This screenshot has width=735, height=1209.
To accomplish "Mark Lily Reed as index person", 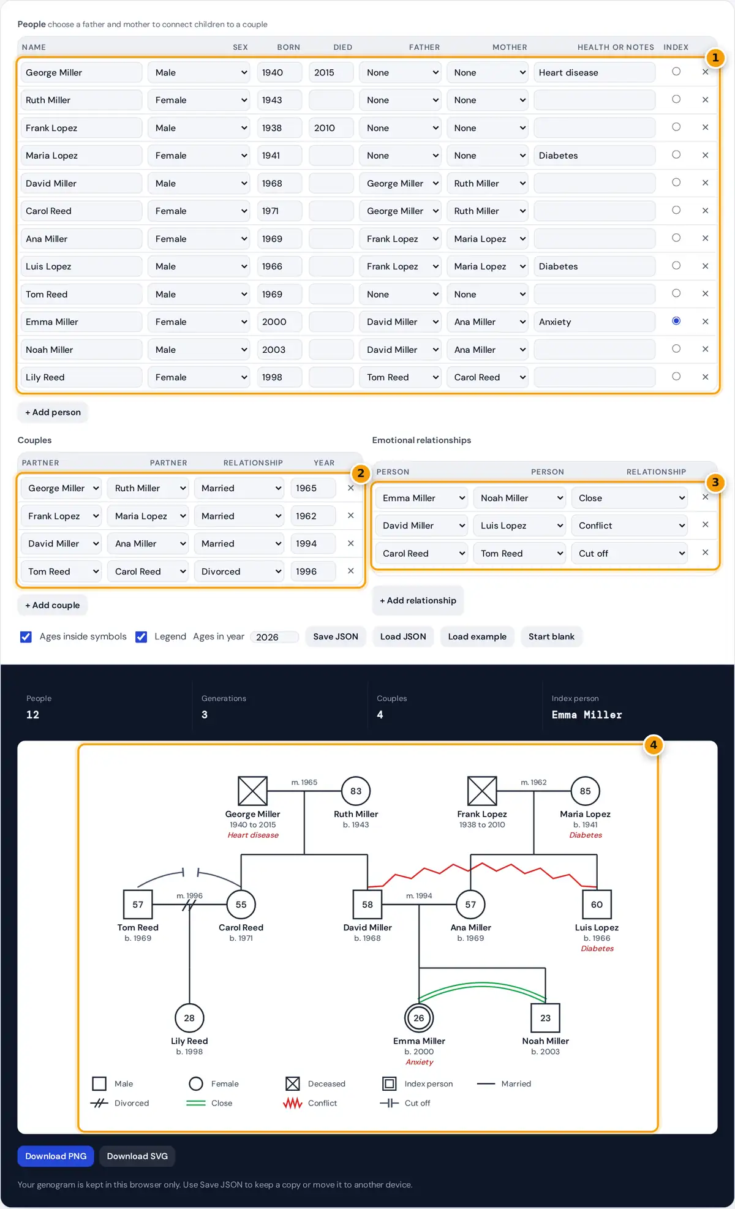I will pos(676,377).
